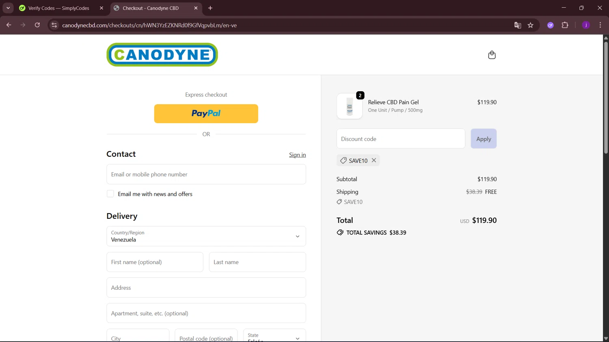Open the shopping bag cart icon

[x=492, y=55]
